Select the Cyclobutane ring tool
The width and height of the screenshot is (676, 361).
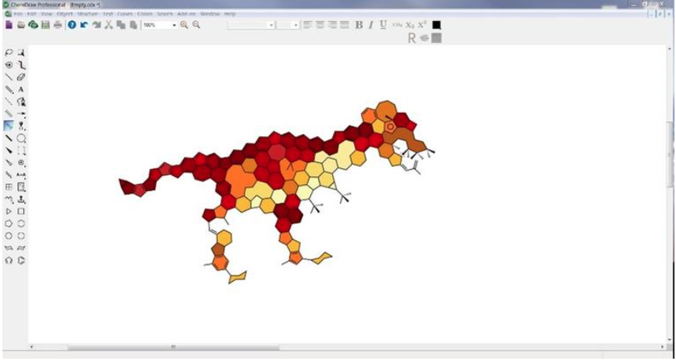click(21, 211)
